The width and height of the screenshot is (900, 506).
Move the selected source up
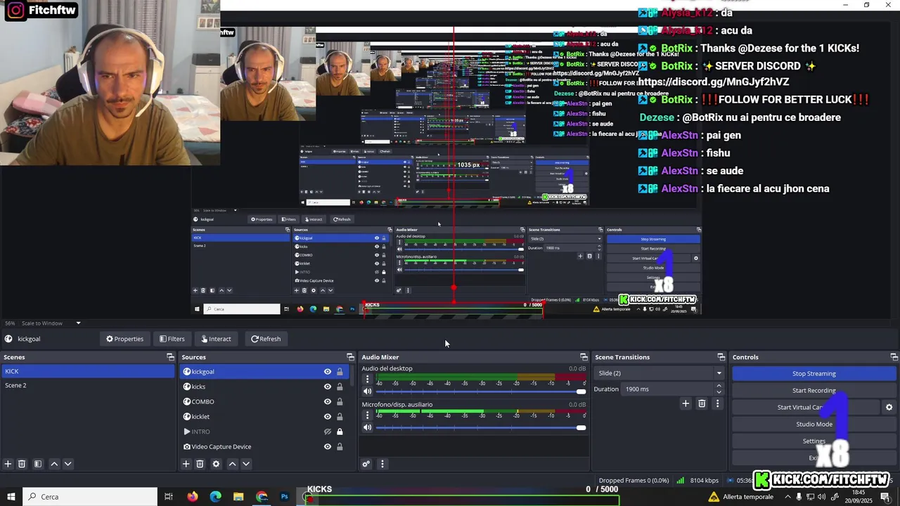tap(232, 464)
